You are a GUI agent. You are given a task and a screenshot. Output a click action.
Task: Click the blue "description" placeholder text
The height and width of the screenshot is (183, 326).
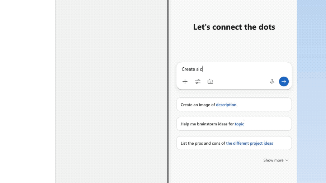(x=226, y=105)
